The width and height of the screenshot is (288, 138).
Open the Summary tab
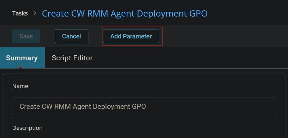(22, 58)
